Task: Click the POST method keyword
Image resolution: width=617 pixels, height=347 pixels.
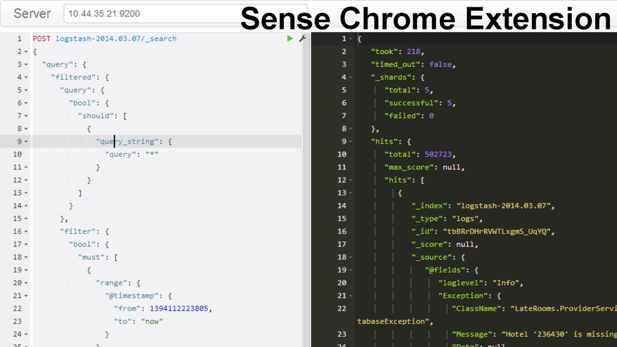Action: coord(42,39)
